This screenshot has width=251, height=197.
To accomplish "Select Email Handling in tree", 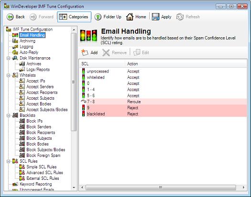I will point(33,35).
